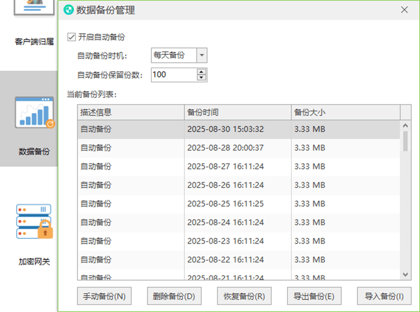Open the 数据备份 chart icon in sidebar
This screenshot has width=420, height=312.
tap(34, 112)
